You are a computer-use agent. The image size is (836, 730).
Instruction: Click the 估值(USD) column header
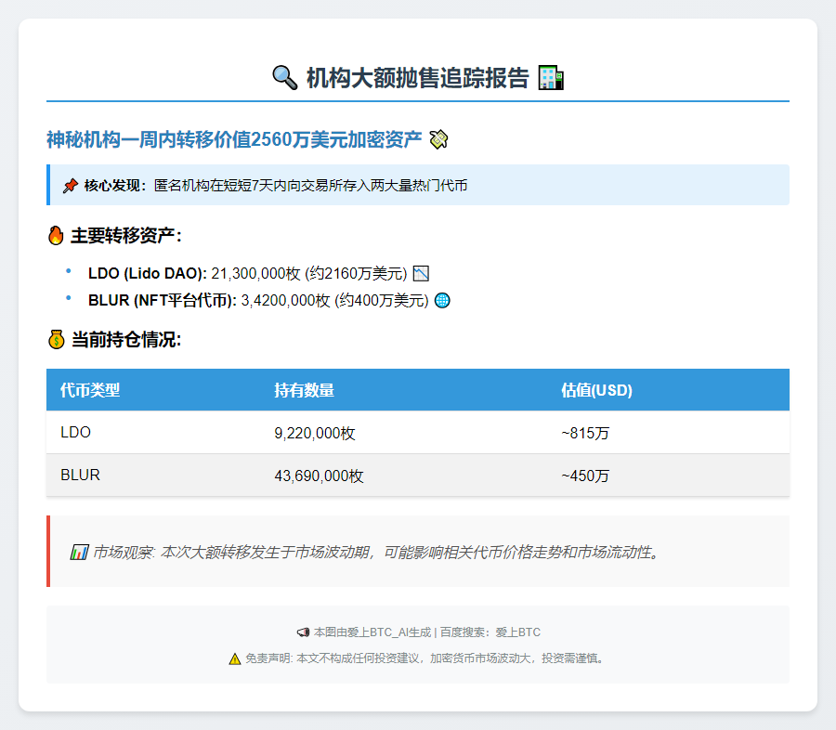click(596, 390)
